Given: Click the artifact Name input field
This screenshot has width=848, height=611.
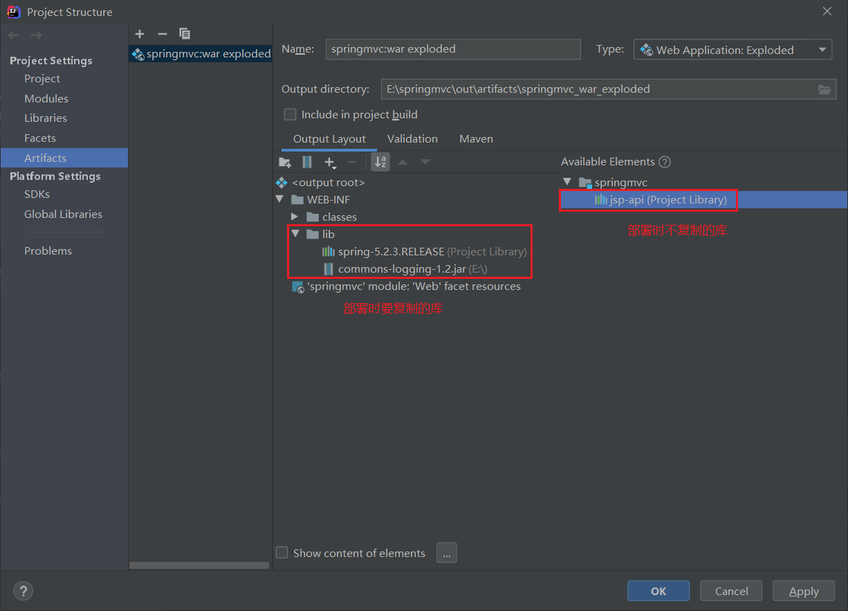Looking at the screenshot, I should [452, 49].
